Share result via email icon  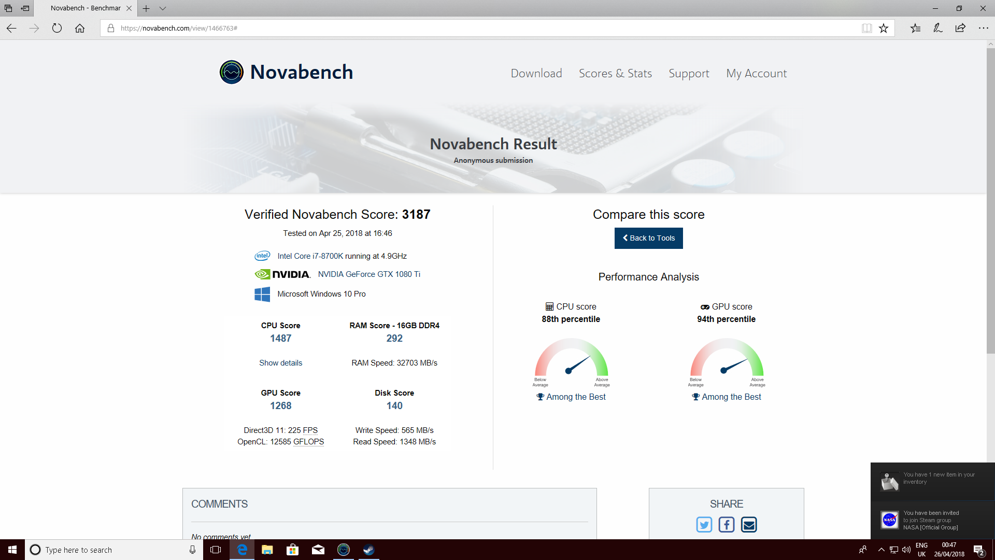pos(749,525)
